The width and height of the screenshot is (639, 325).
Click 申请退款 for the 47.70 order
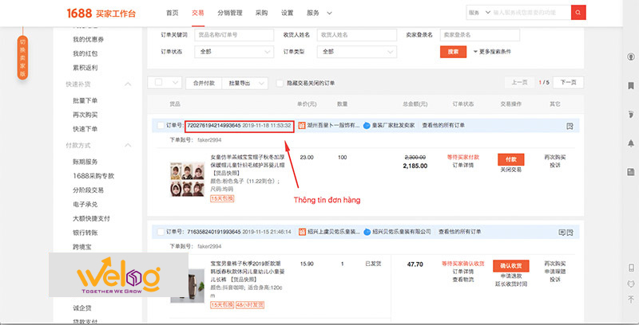[x=511, y=276]
